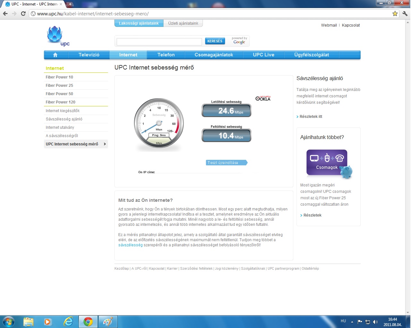Viewport: 418px width, 328px height.
Task: Click the Ookla logo in speed test
Action: click(x=263, y=98)
